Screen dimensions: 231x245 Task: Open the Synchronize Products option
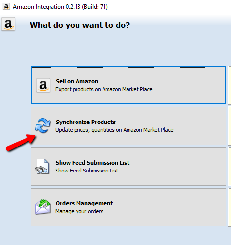tap(128, 126)
